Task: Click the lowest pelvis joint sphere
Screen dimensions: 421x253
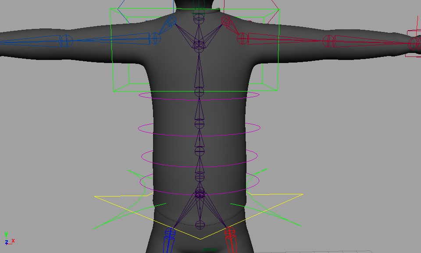Action: pos(199,225)
